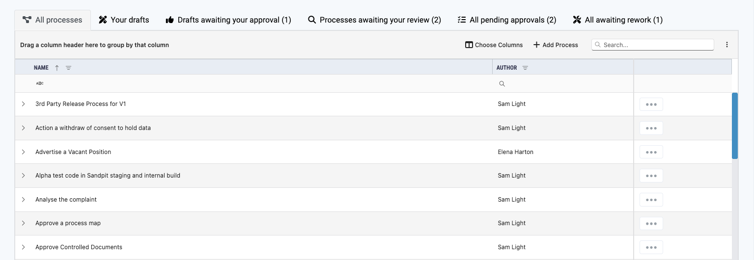754x260 pixels.
Task: Expand Alpha test code in Sandpit row
Action: [x=23, y=176]
